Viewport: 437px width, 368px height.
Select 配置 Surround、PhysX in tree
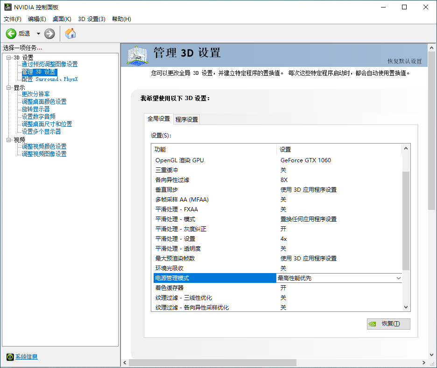click(x=49, y=79)
